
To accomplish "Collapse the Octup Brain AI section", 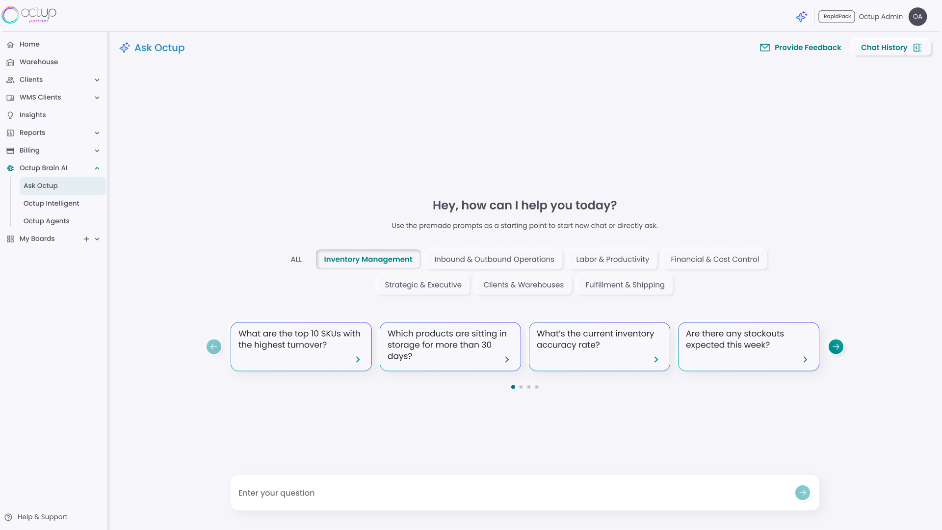I will click(x=97, y=168).
